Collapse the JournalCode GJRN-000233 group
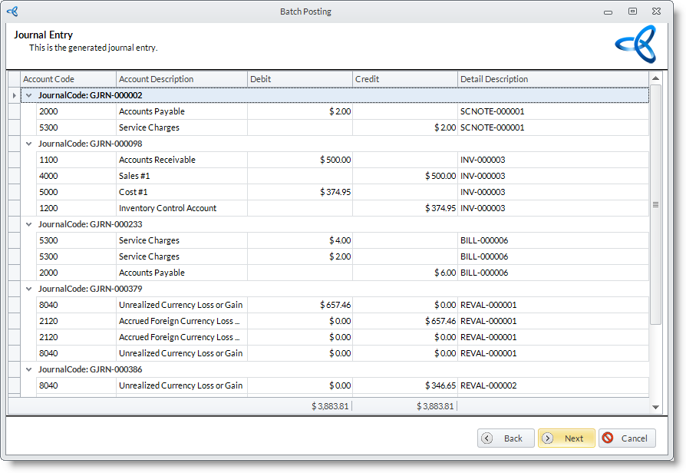The image size is (686, 473). (x=29, y=224)
